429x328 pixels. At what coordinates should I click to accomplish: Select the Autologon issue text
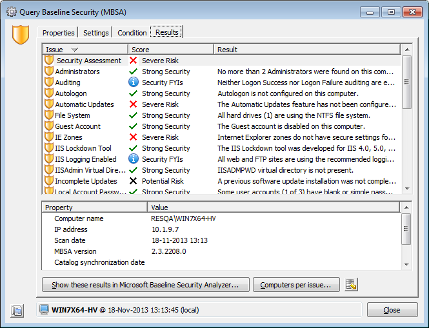(x=71, y=93)
